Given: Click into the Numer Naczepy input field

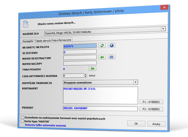Looking at the screenshot, I should pyautogui.click(x=80, y=63).
